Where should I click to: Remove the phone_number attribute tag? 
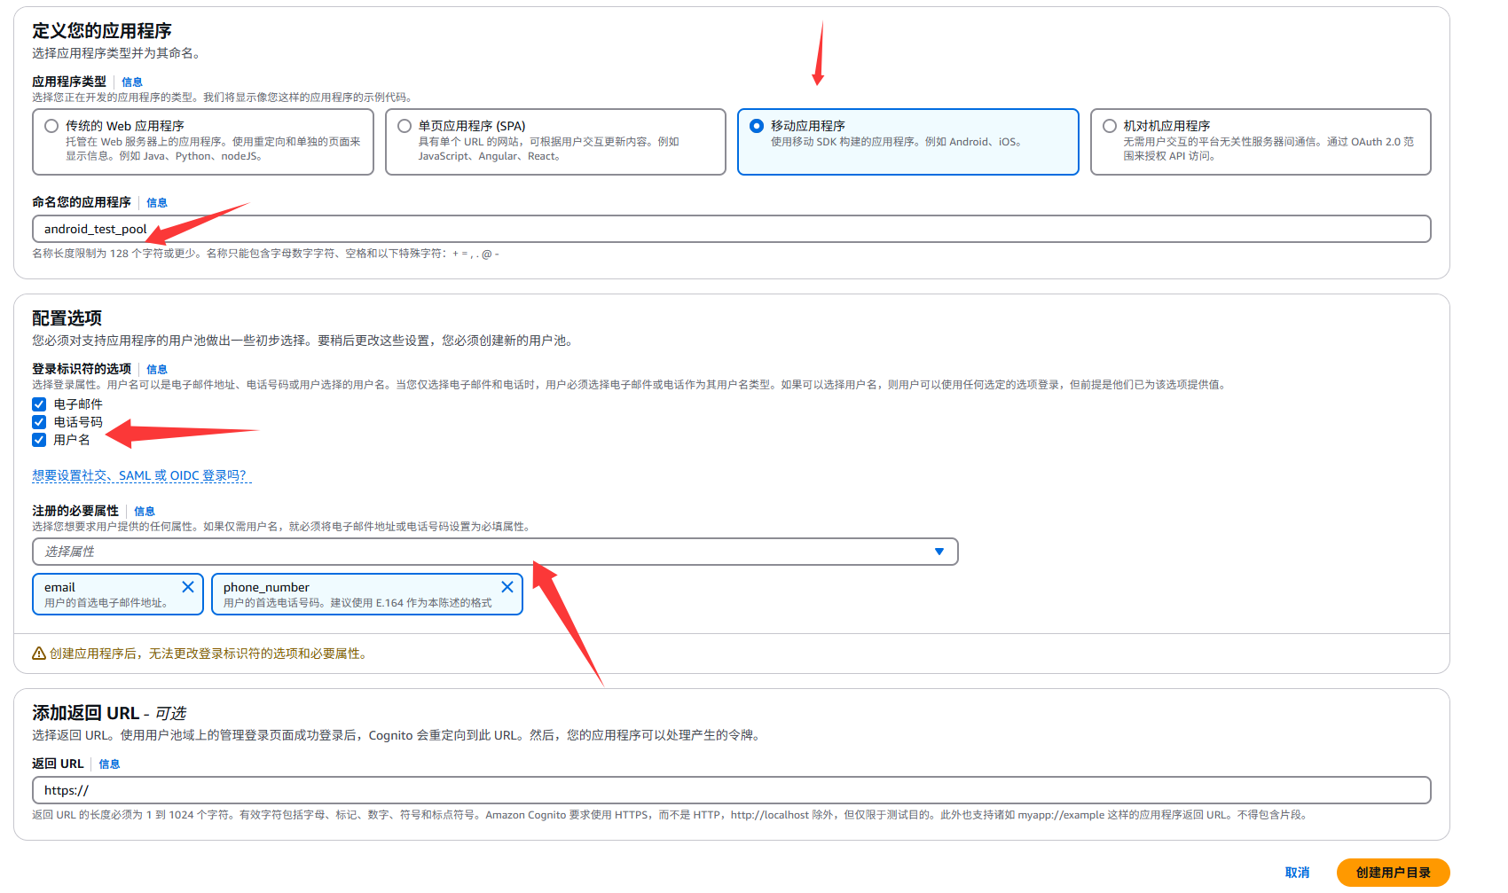coord(507,587)
